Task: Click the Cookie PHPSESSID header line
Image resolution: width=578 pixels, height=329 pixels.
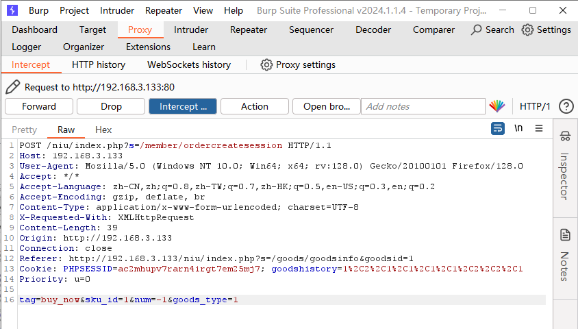Action: (x=271, y=269)
